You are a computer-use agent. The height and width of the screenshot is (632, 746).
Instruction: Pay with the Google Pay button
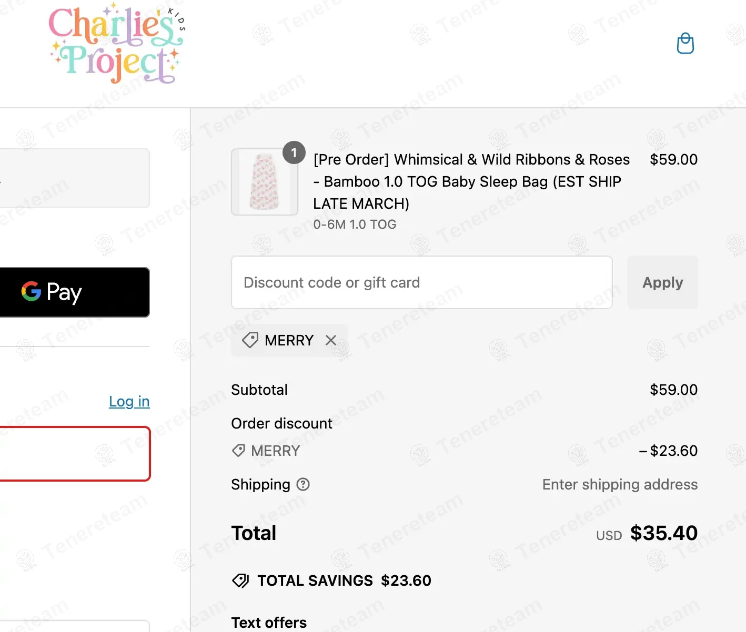[x=74, y=292]
